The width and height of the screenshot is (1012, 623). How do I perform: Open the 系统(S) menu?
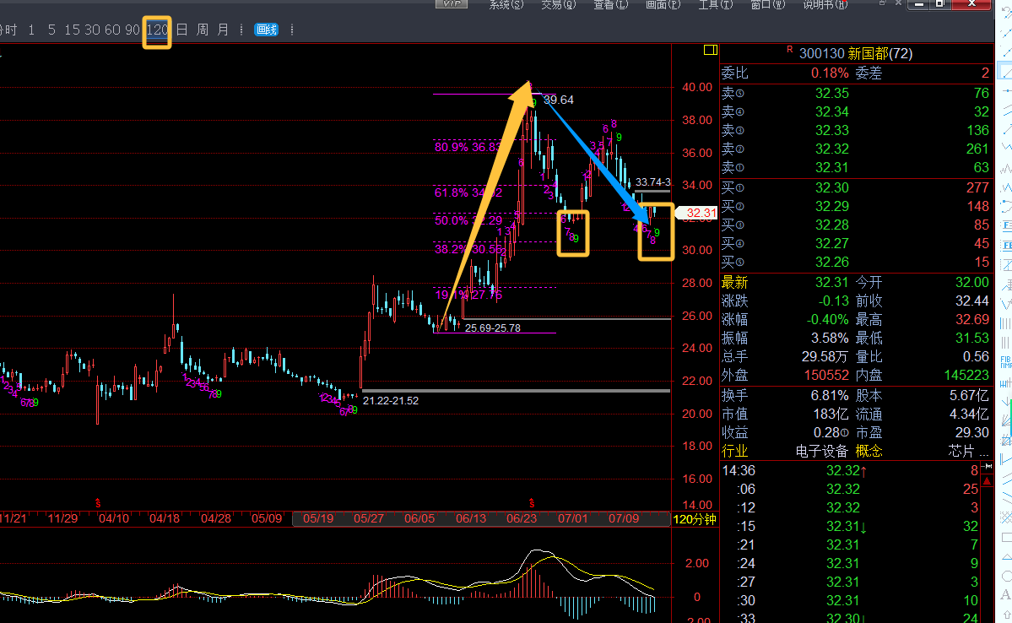coord(506,4)
